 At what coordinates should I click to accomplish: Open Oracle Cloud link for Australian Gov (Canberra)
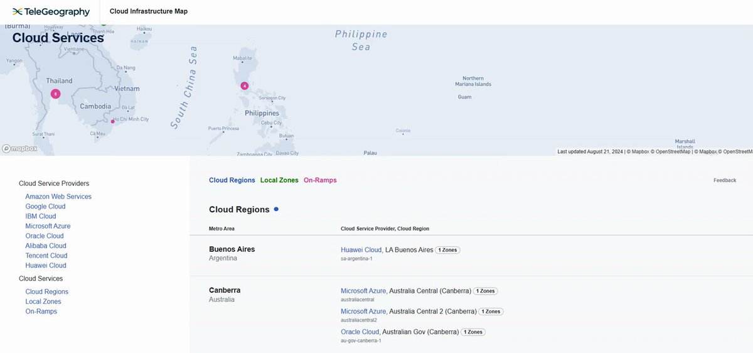360,332
